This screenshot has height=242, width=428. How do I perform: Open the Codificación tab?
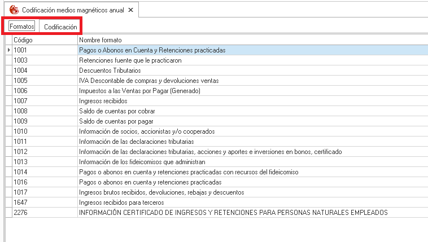click(60, 27)
